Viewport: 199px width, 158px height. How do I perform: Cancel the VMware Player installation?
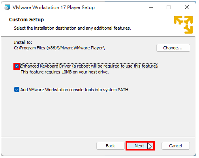[x=176, y=146]
